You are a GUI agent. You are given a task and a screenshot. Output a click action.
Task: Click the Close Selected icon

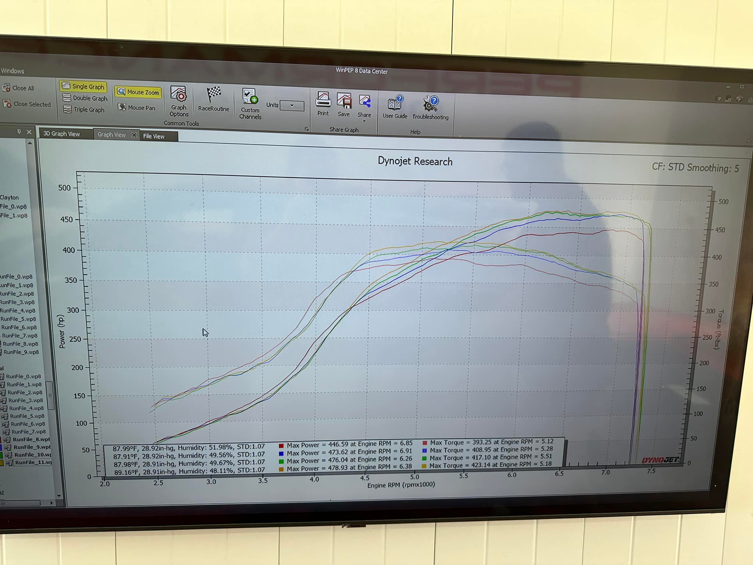[7, 104]
